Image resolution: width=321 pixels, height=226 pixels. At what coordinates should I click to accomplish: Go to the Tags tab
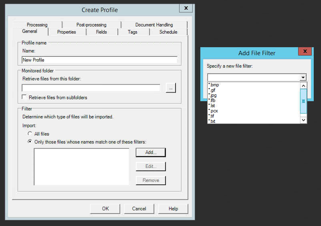(x=132, y=32)
